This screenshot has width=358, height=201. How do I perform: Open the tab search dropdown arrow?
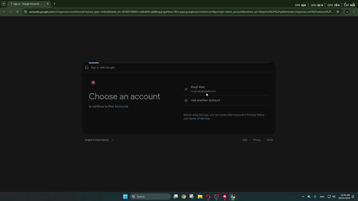pos(4,4)
